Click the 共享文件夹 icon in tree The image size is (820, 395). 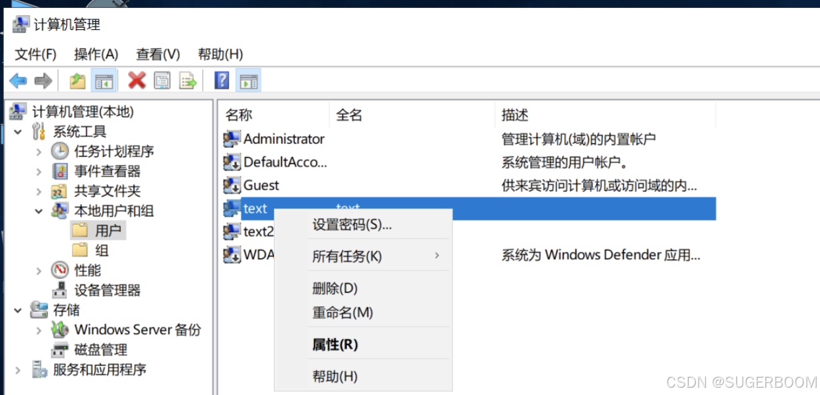[x=60, y=191]
